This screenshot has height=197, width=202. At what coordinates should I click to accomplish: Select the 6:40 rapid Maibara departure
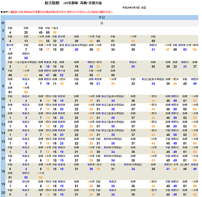91,41
